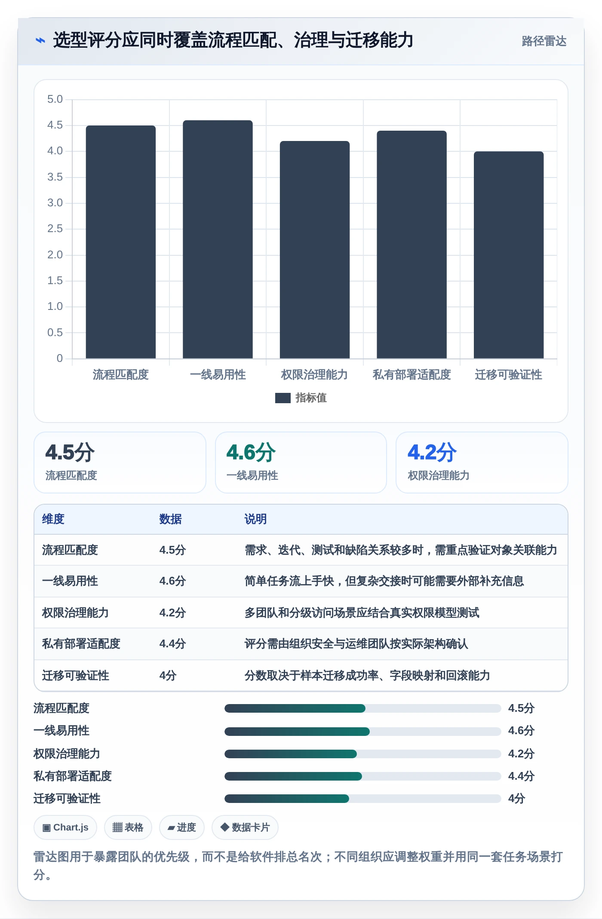Click the 指标值 legend label

point(311,398)
